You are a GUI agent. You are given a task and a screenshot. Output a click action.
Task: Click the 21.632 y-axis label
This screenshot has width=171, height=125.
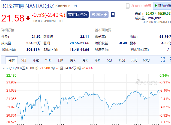(11, 90)
